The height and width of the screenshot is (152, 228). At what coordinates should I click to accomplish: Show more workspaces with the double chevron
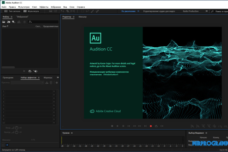coord(207,11)
